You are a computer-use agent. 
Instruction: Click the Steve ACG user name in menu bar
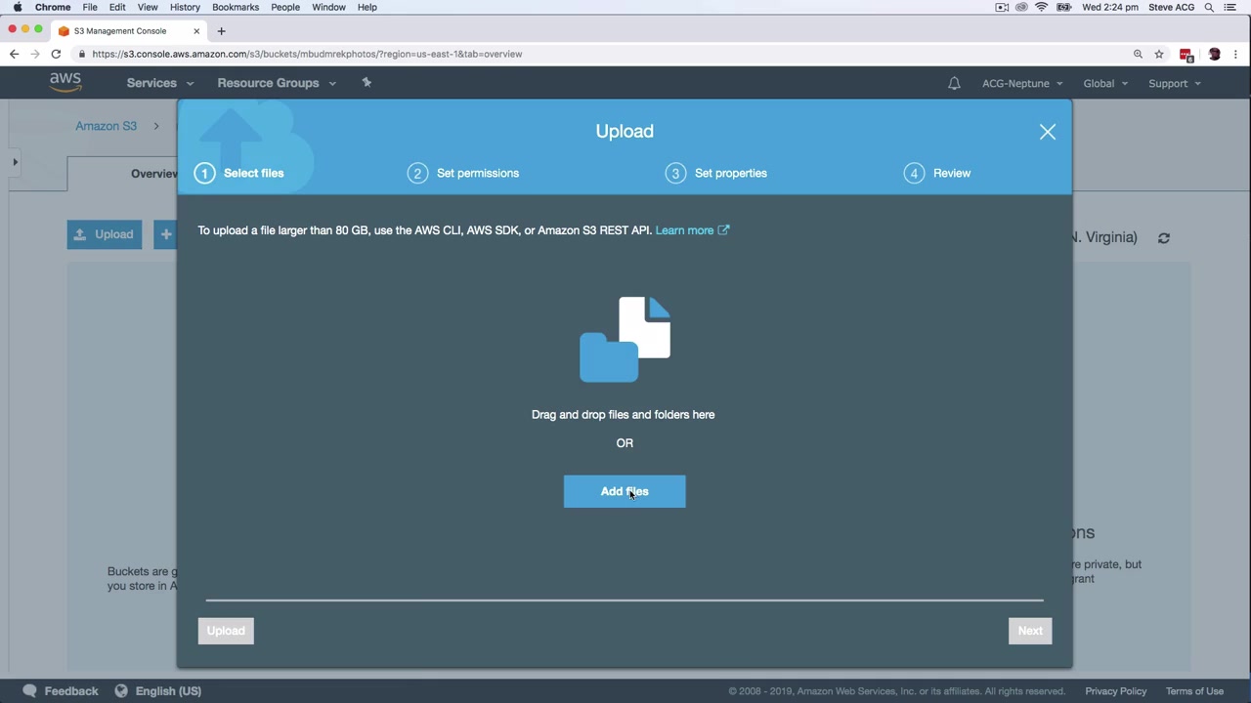[1171, 7]
